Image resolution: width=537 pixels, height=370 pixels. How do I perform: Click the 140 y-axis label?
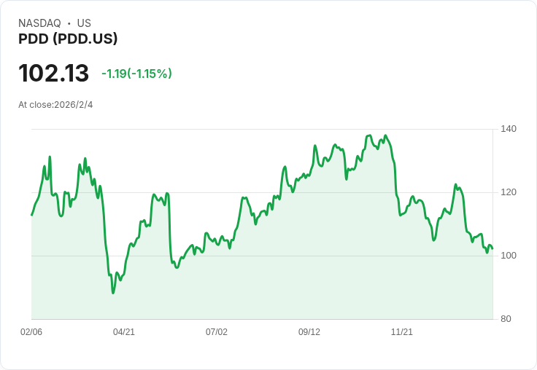point(509,129)
